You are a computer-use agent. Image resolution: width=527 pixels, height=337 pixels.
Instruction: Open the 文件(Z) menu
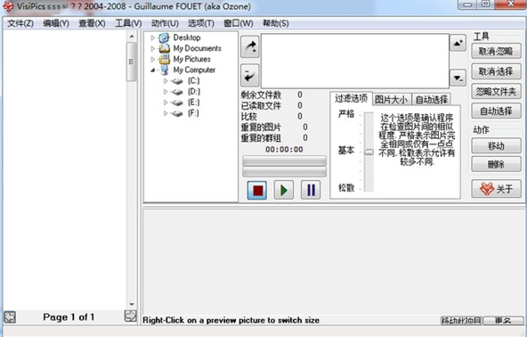(x=20, y=23)
